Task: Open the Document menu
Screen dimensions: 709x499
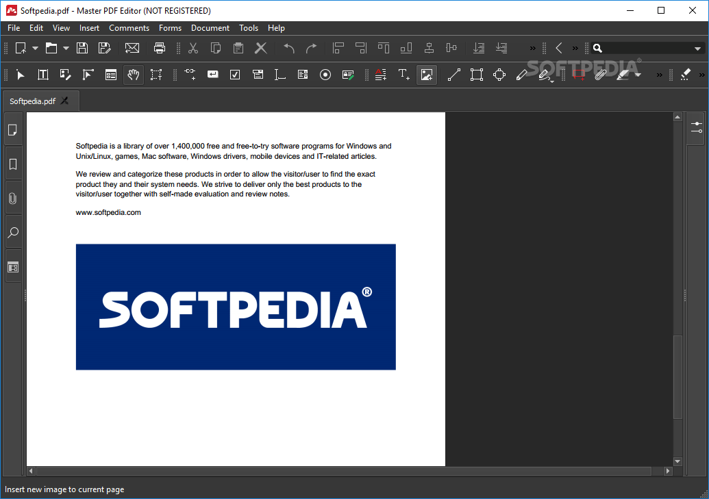Action: (210, 28)
